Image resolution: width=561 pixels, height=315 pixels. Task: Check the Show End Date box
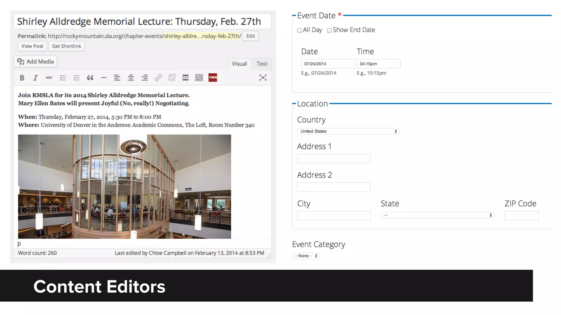pos(330,30)
